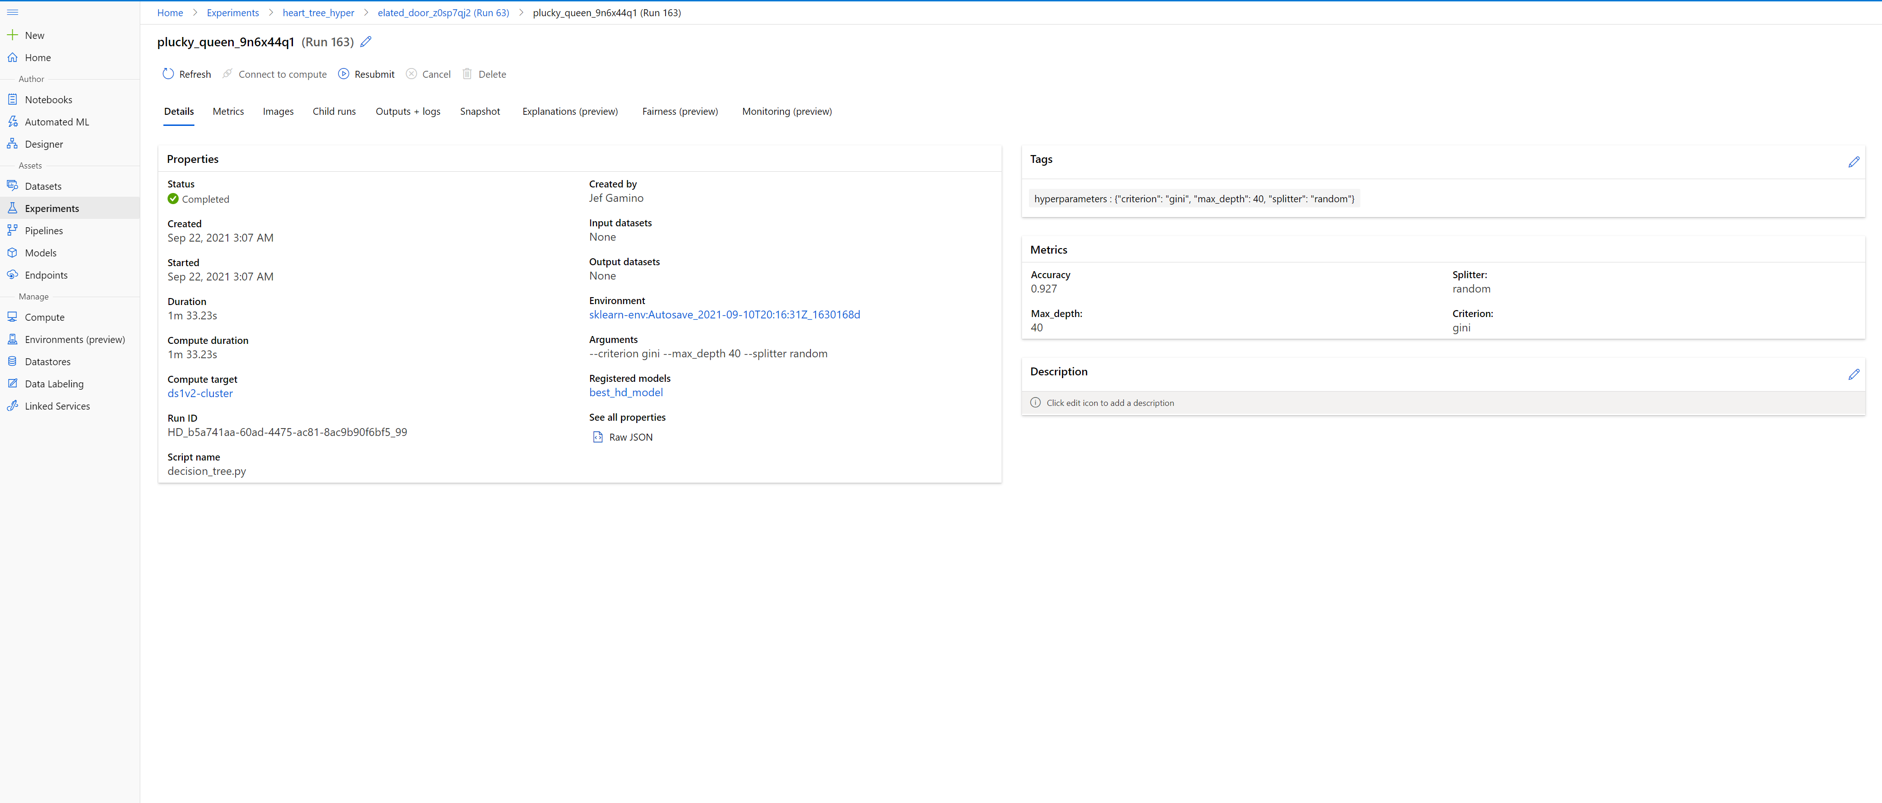Collapse the left navigation with the hamburger icon

[x=12, y=12]
